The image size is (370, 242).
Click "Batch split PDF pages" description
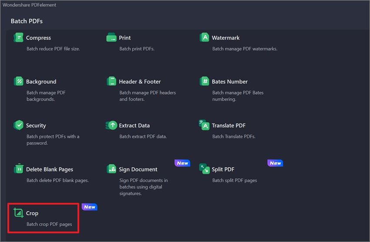[235, 180]
